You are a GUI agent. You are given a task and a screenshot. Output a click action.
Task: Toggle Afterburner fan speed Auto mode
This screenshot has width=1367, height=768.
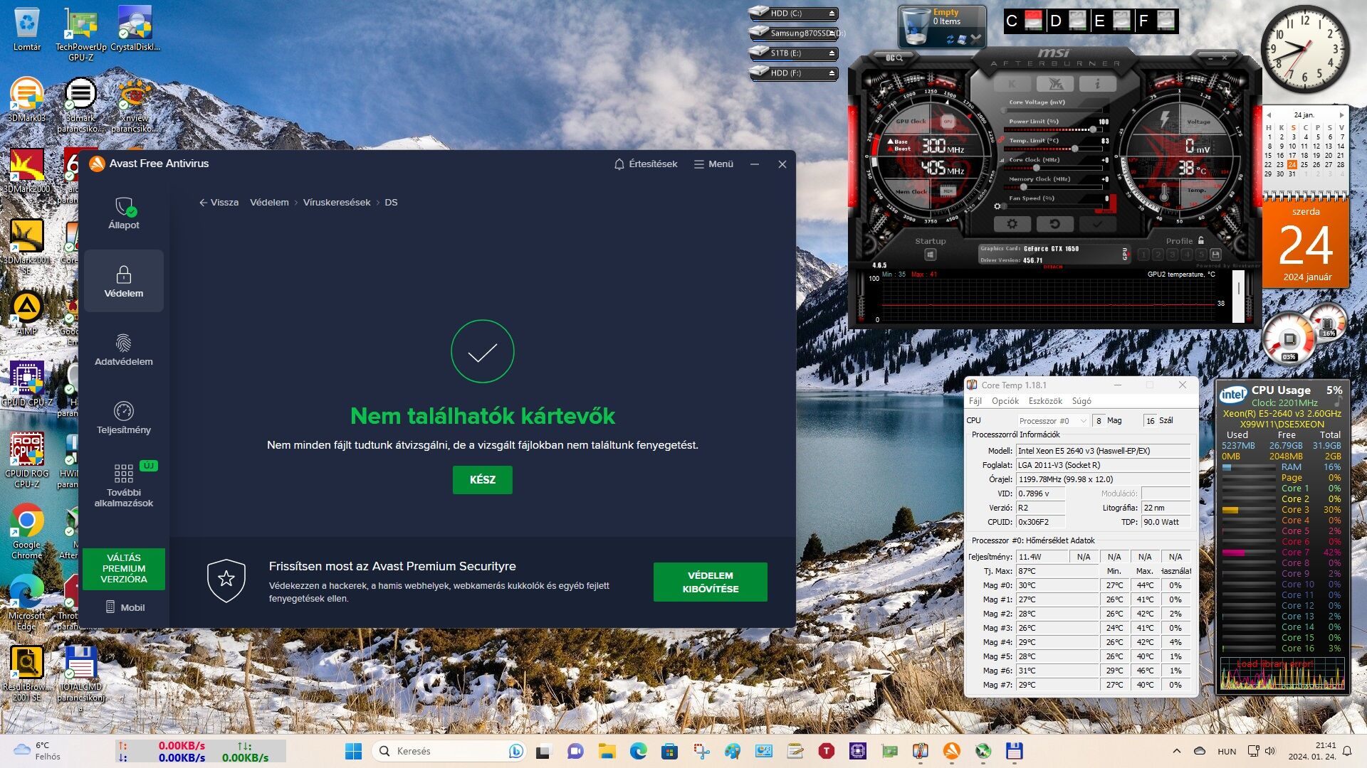tap(1107, 211)
